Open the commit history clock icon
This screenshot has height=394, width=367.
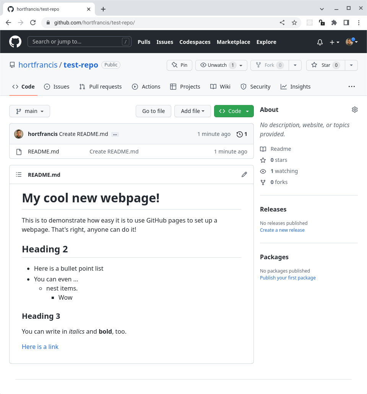point(240,134)
